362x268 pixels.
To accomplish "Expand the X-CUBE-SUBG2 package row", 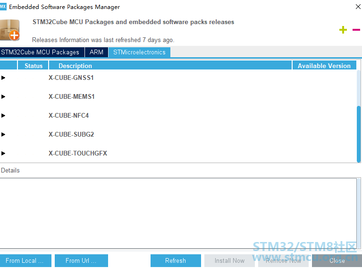I will (3, 135).
